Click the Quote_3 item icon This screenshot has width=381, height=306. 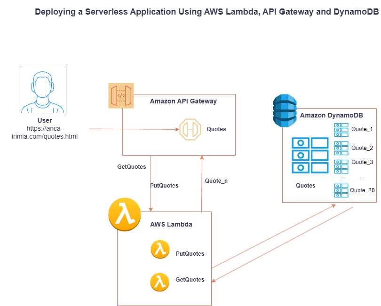coord(341,166)
